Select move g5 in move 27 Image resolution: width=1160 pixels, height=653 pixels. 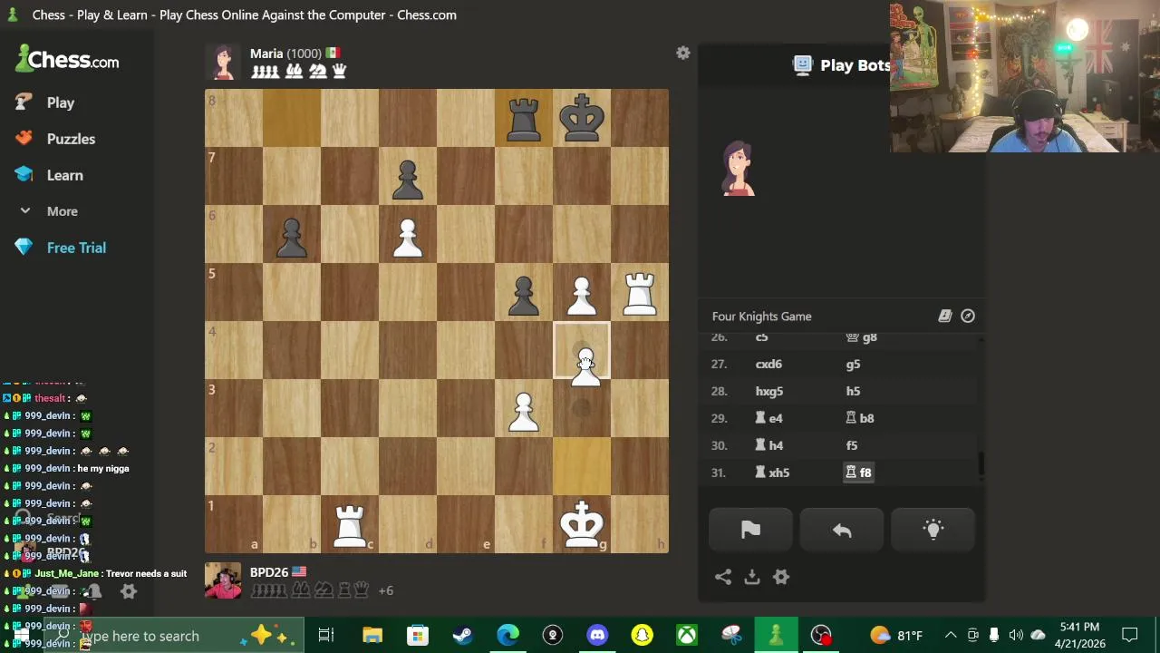(854, 364)
